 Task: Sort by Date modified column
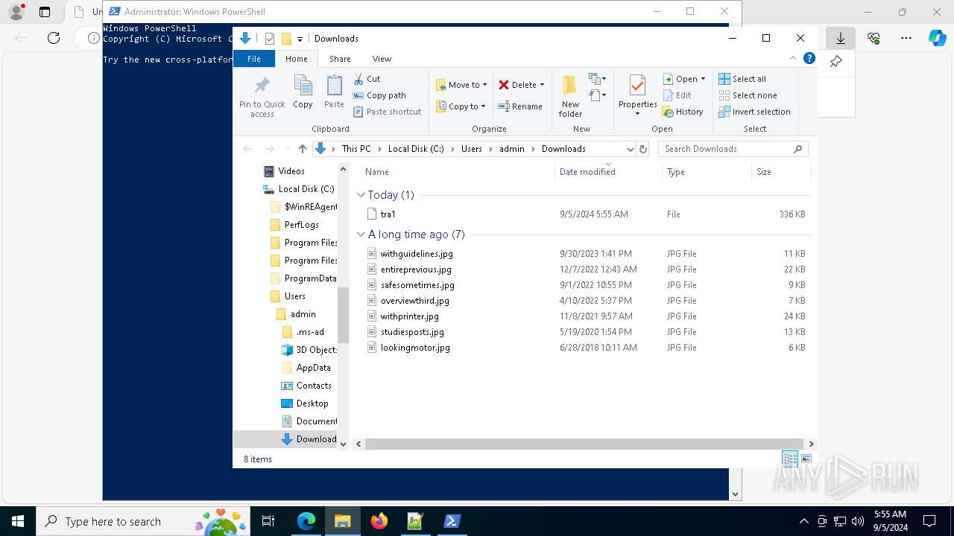(x=607, y=172)
